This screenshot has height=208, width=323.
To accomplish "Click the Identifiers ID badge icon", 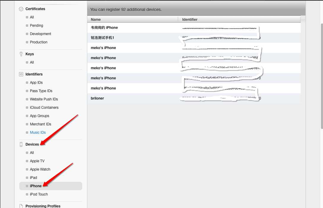I will click(x=21, y=74).
